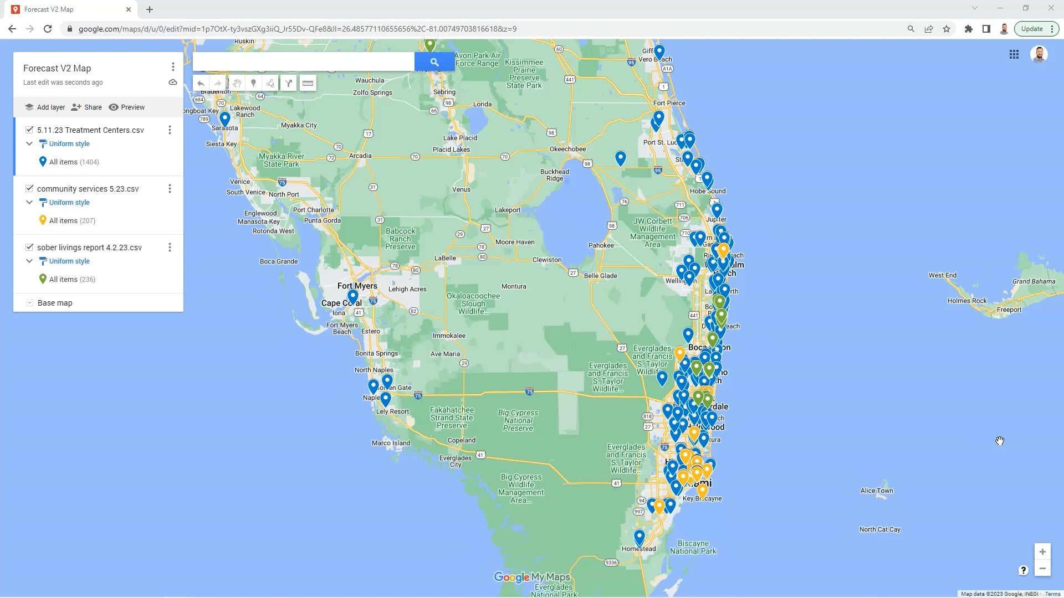The width and height of the screenshot is (1064, 598).
Task: Select All items (207) row
Action: (99, 221)
